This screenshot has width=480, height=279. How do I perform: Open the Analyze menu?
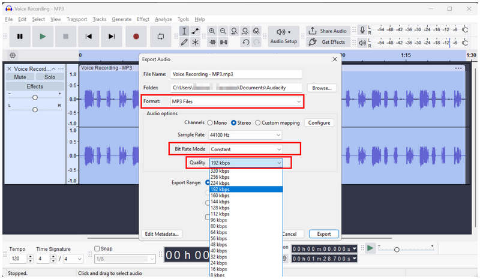(163, 19)
